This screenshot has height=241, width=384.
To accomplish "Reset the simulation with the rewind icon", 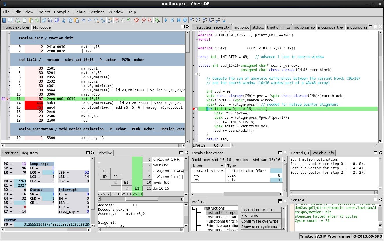I will click(x=179, y=20).
